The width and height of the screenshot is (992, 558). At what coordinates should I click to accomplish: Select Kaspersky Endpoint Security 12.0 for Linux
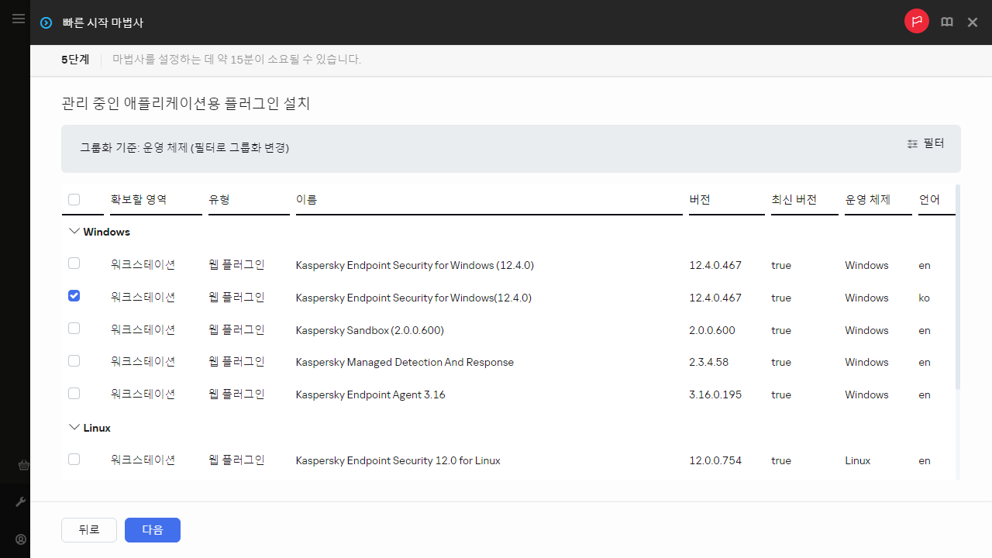click(74, 459)
